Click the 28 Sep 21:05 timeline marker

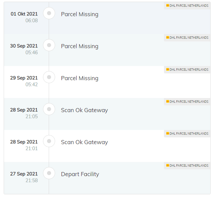[49, 109]
